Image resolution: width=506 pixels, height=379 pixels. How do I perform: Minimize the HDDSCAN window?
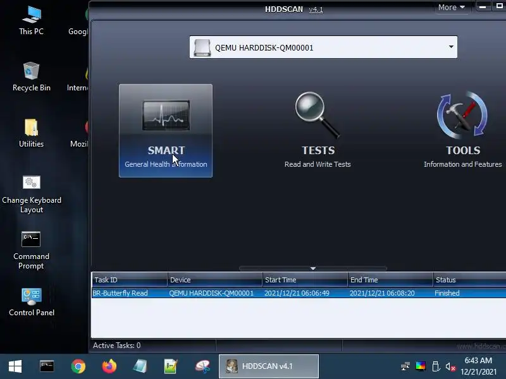483,7
